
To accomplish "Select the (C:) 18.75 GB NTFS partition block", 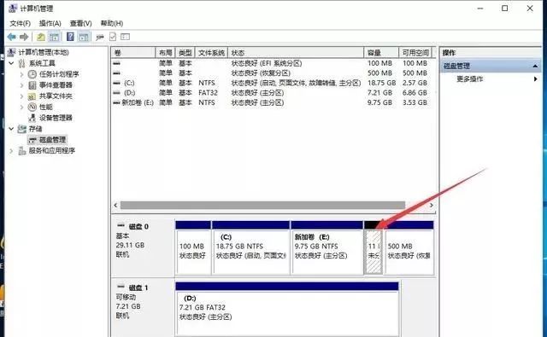I will (x=250, y=248).
